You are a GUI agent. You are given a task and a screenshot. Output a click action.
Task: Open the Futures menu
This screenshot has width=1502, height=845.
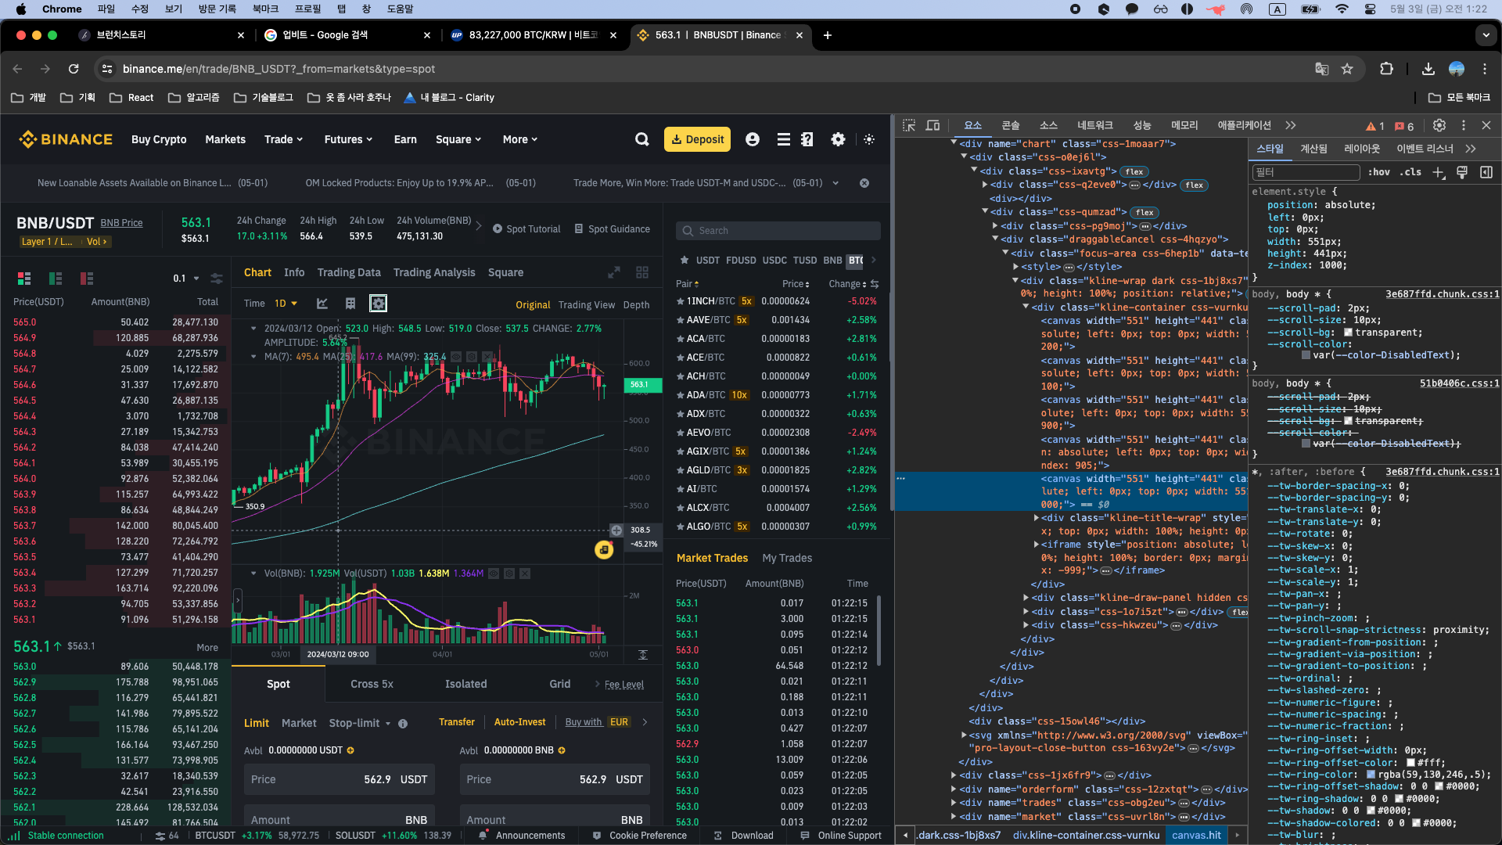pos(348,139)
